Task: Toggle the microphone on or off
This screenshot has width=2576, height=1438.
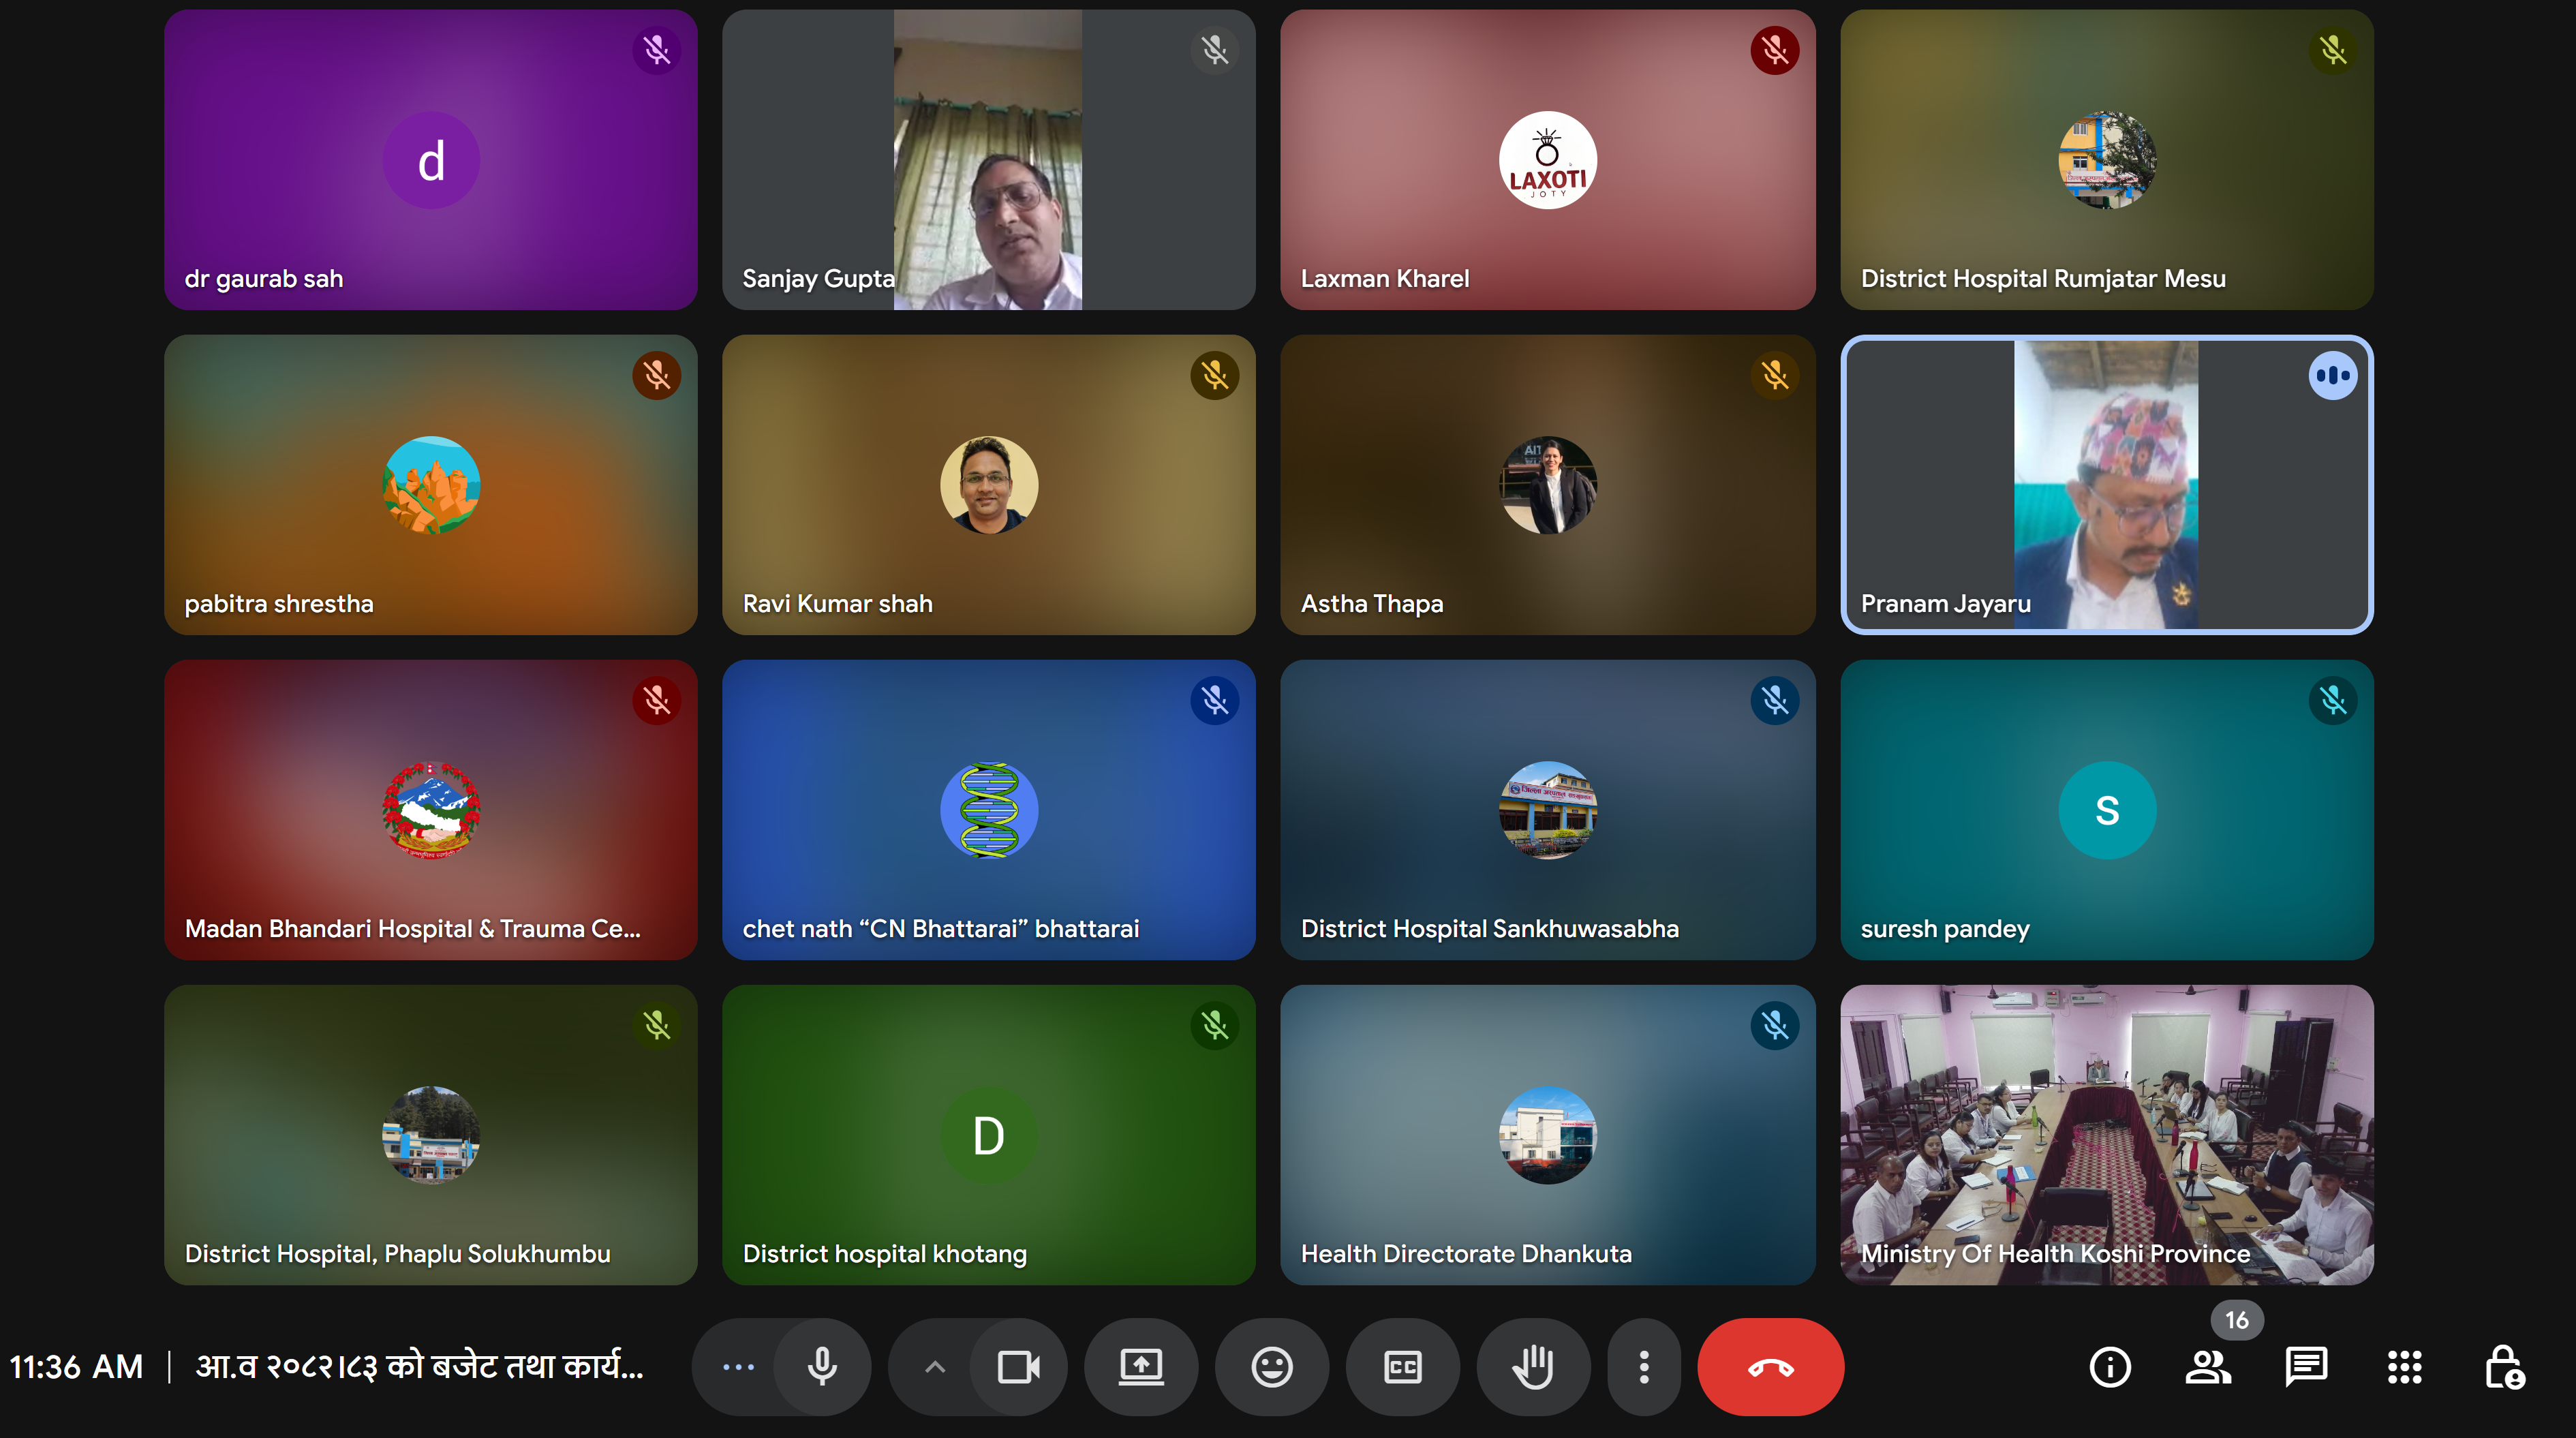Action: (822, 1367)
